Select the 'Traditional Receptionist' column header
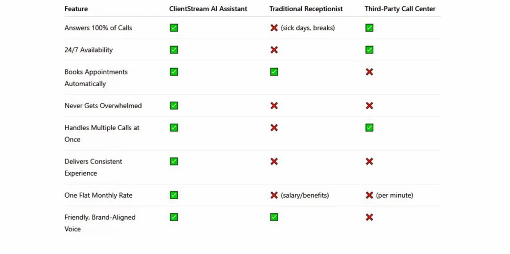The image size is (510, 254). [306, 9]
